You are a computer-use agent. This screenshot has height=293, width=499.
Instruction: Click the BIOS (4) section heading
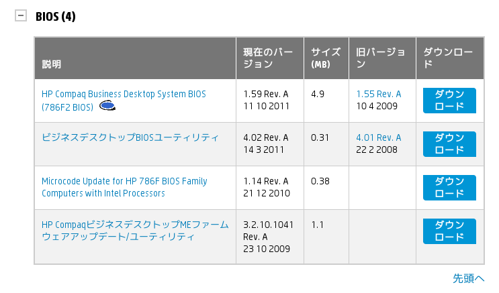(x=56, y=17)
